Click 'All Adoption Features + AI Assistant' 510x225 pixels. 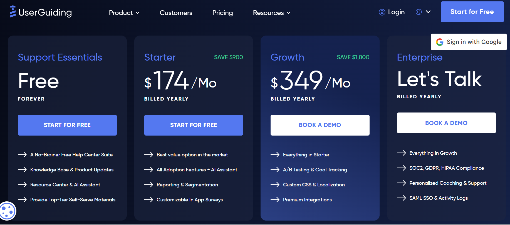click(197, 170)
